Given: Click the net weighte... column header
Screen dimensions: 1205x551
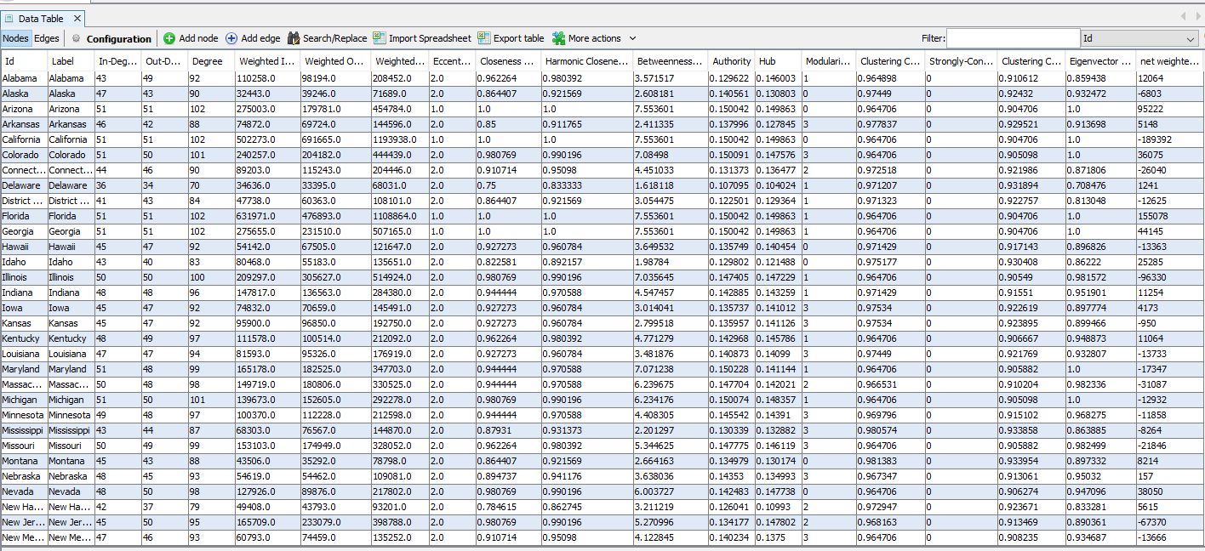Looking at the screenshot, I should 1169,61.
